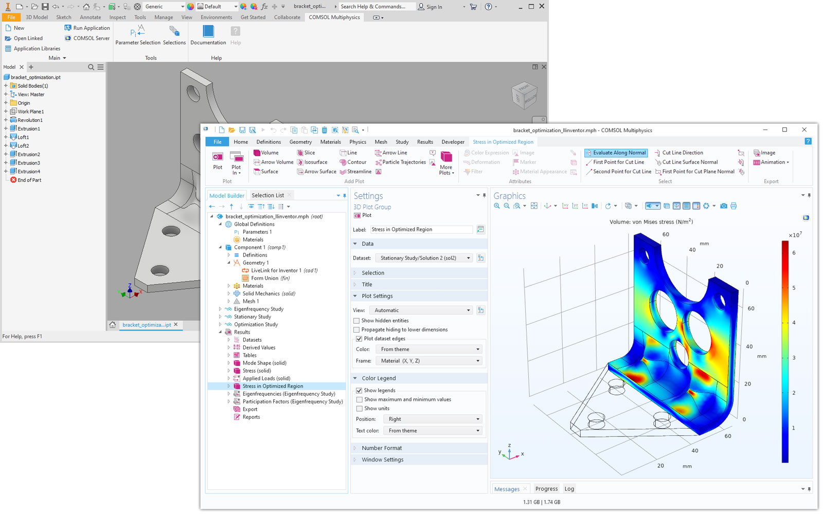Click the von Mises color legend bar

pos(785,352)
